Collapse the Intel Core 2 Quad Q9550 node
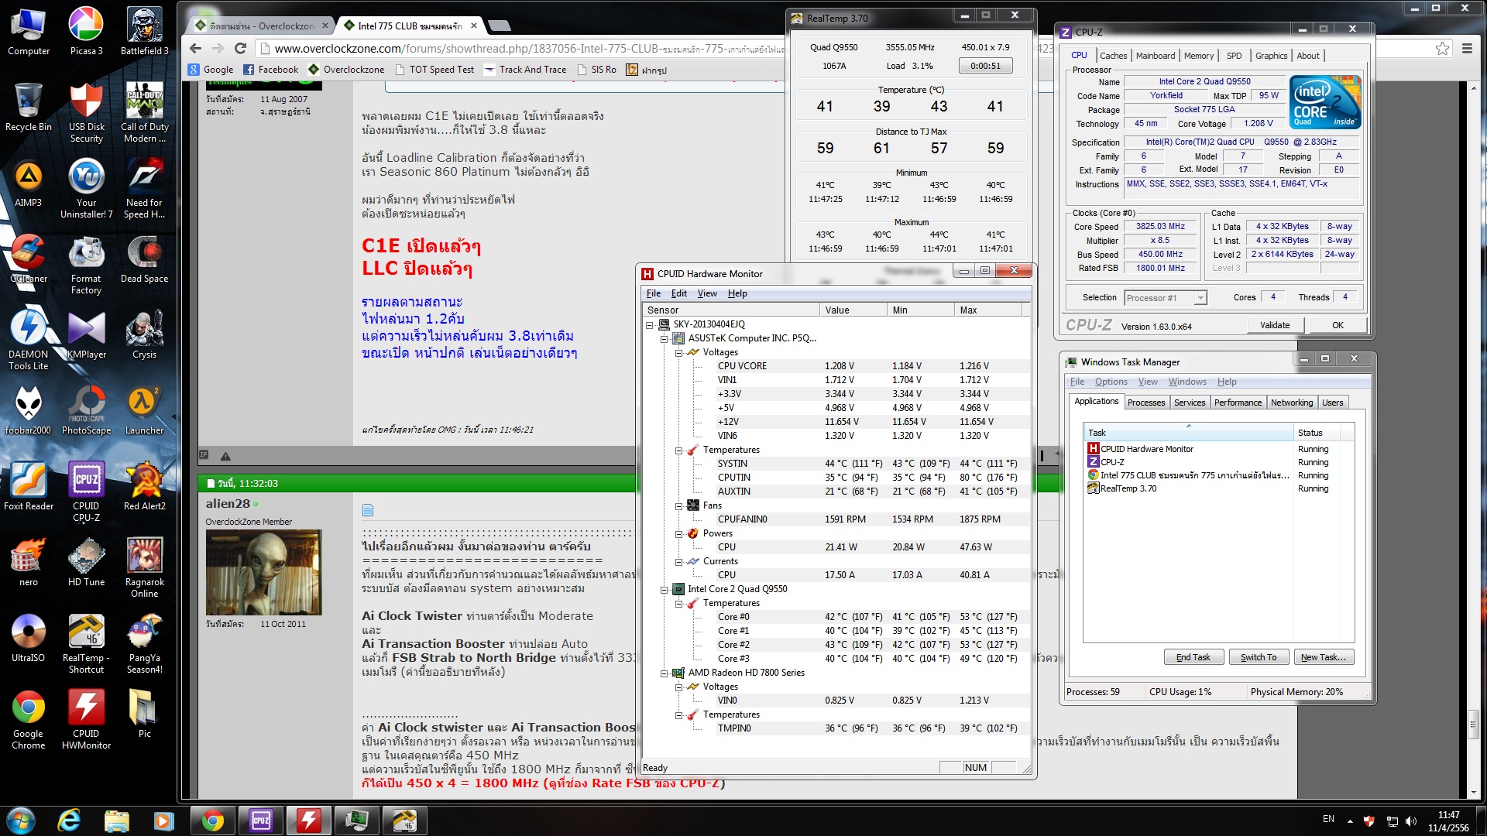The image size is (1487, 836). (664, 589)
